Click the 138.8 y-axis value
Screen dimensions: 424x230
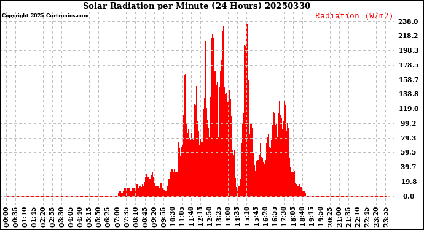(408, 94)
